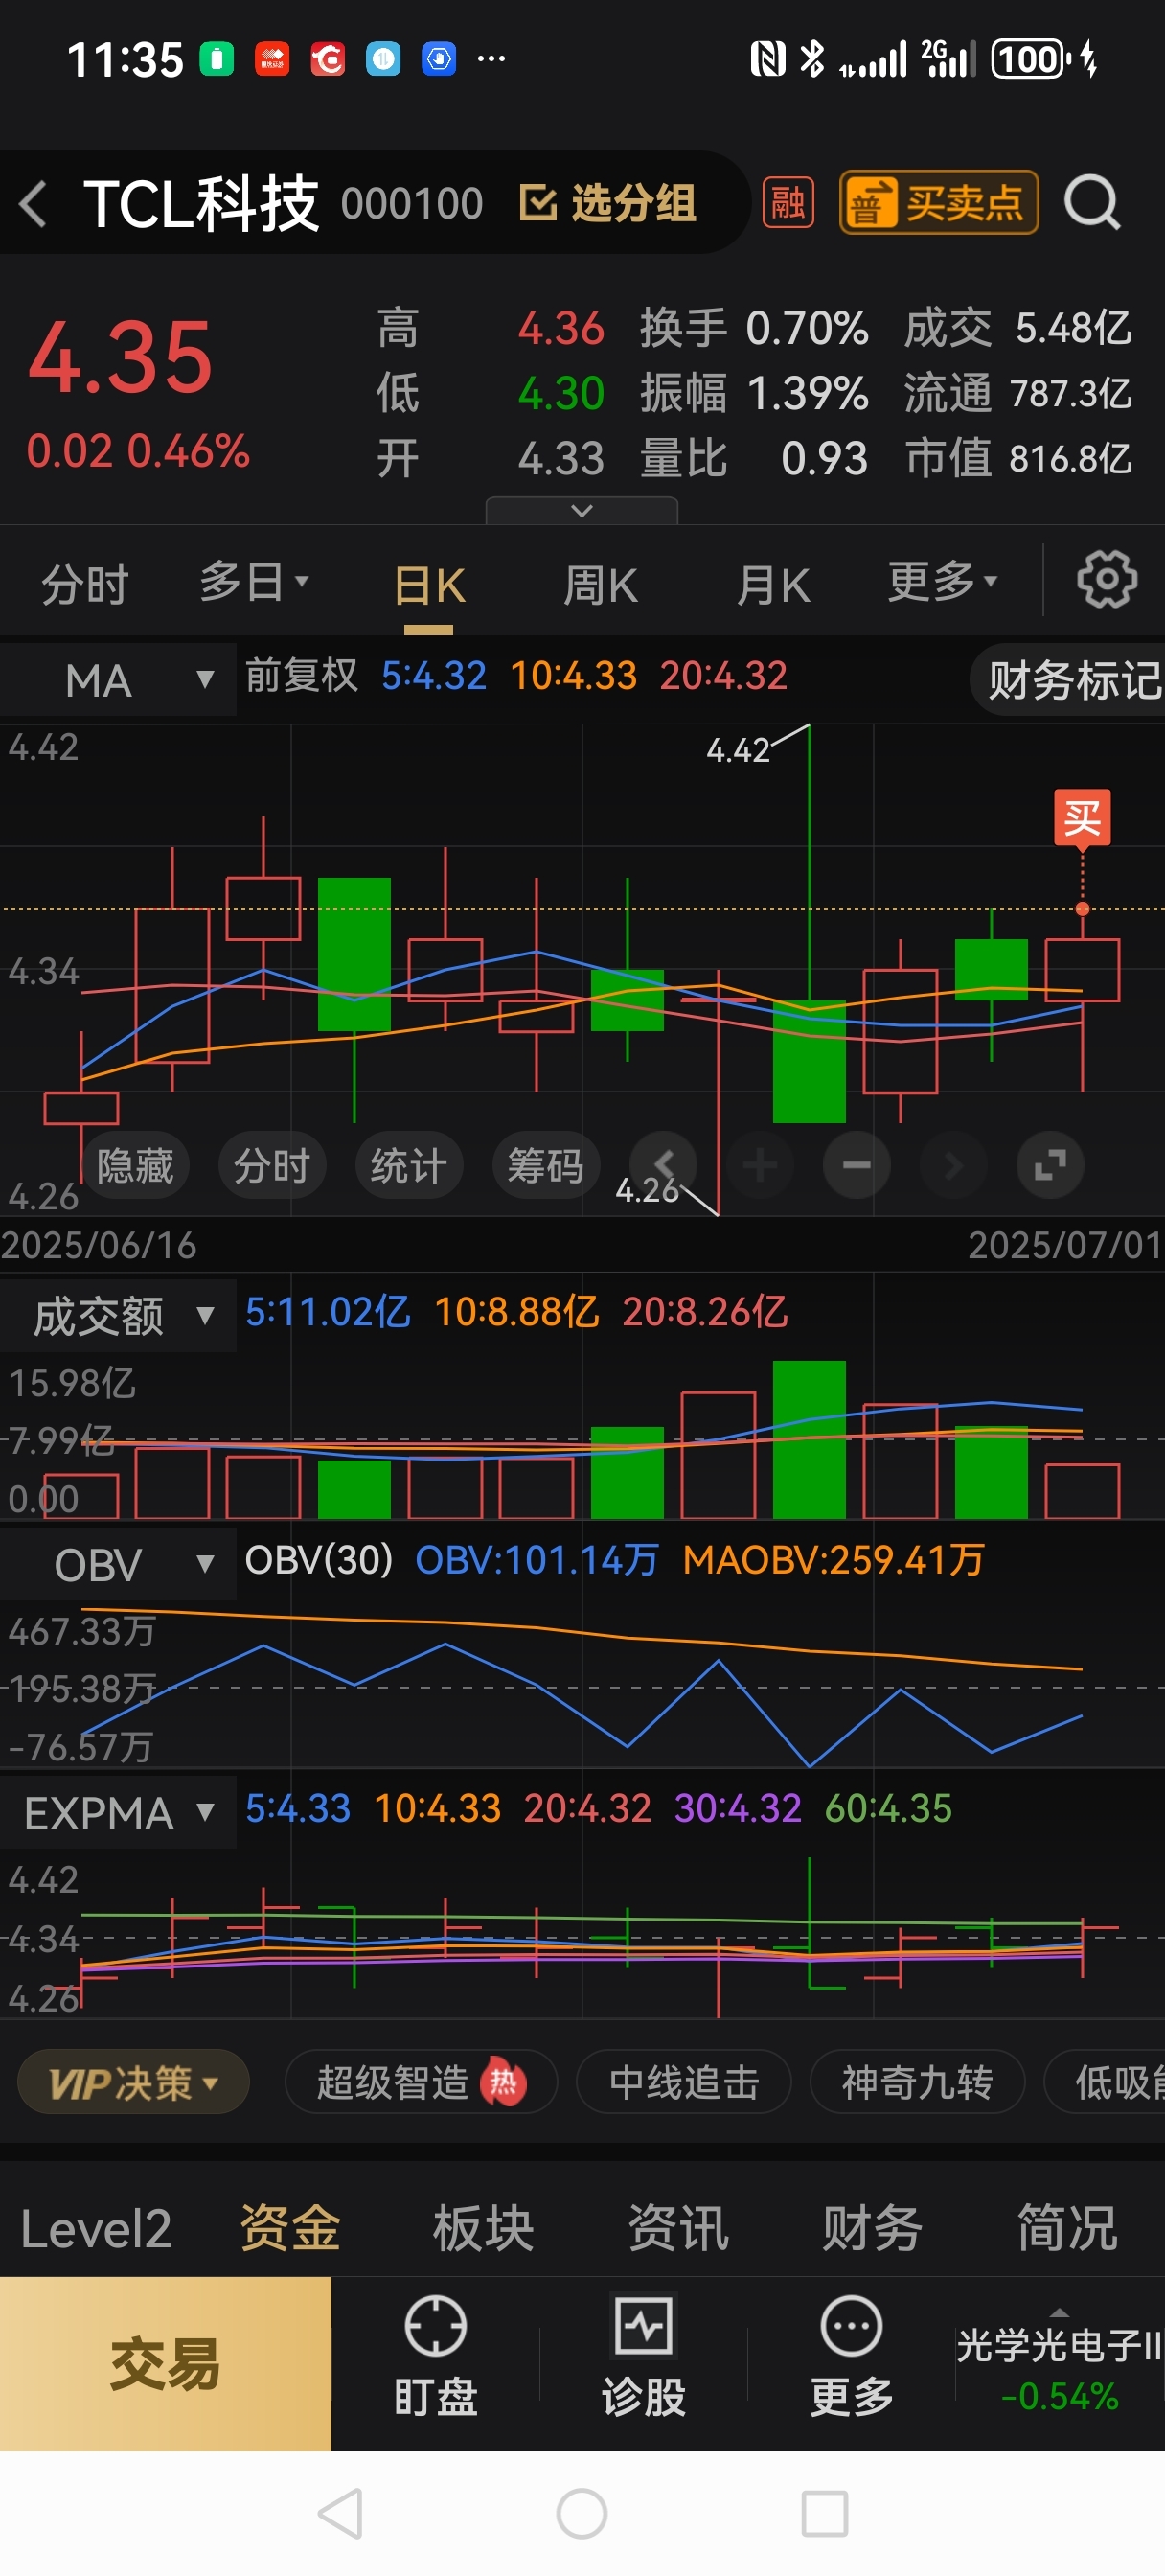Open the 更多 period dropdown
This screenshot has height=2576, width=1165.
(942, 581)
